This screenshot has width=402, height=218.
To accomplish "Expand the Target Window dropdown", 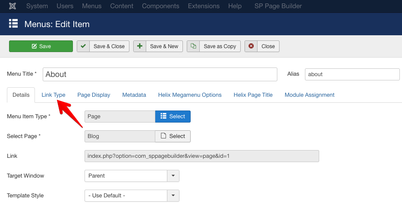I will (x=173, y=176).
